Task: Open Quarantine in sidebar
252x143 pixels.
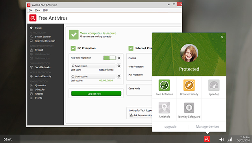Action: tap(41, 85)
